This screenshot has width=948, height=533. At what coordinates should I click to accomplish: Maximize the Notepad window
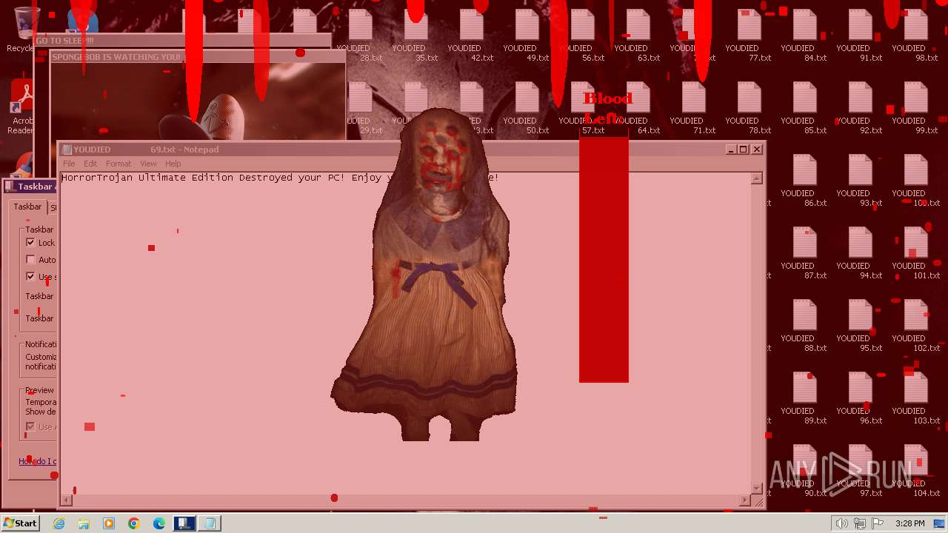point(744,149)
